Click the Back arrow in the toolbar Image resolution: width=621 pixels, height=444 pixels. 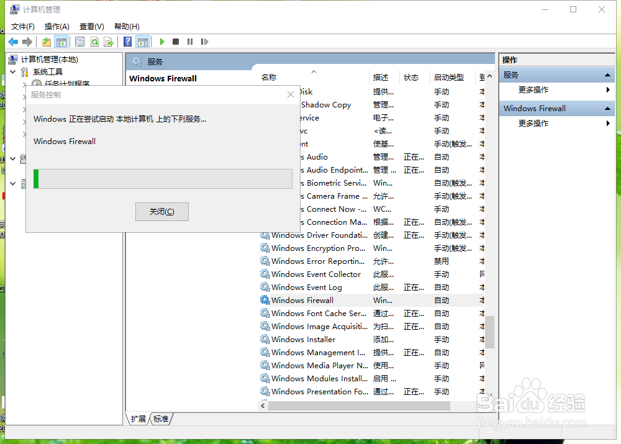click(x=13, y=42)
